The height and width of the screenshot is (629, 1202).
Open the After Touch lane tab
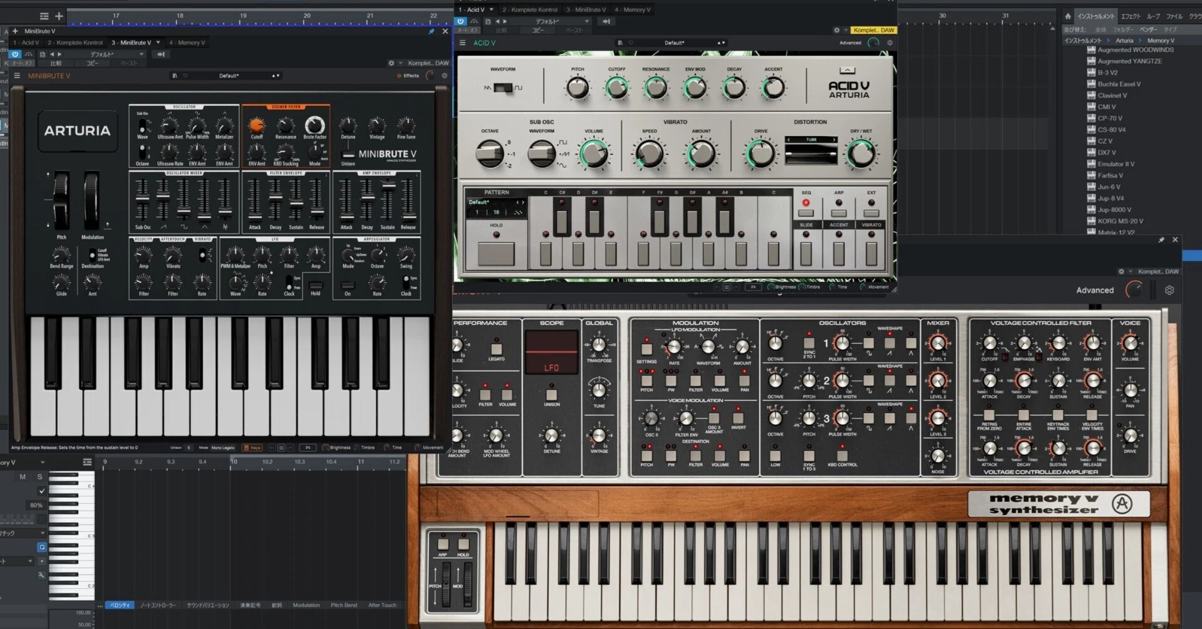click(382, 605)
